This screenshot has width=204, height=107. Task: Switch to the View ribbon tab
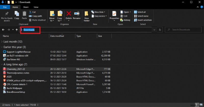pyautogui.click(x=36, y=7)
